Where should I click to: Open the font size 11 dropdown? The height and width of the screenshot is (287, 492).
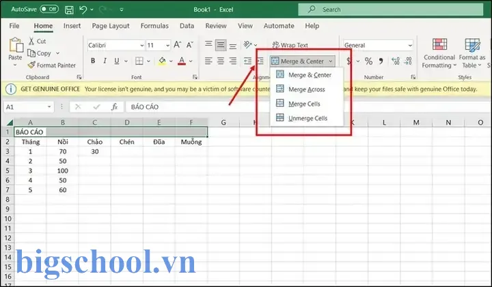[167, 46]
